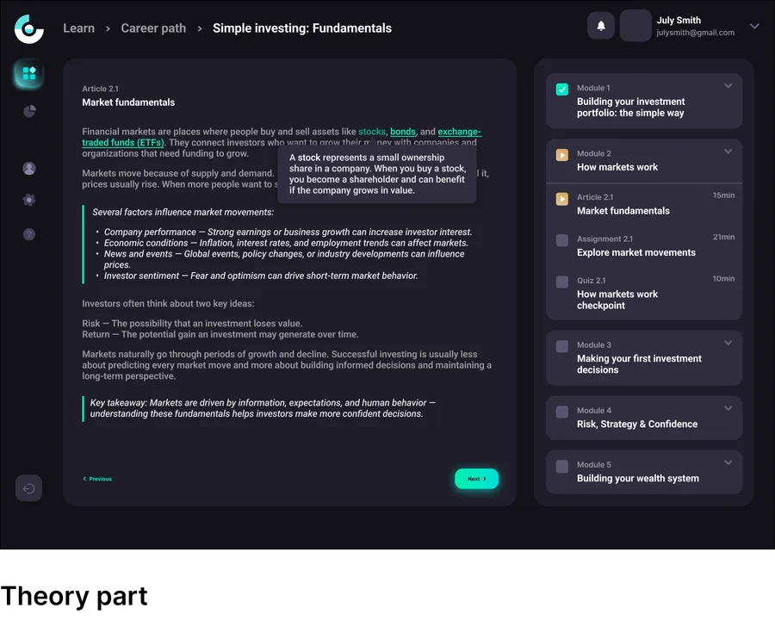Open the dashboard grid icon in sidebar
This screenshot has height=626, width=775.
(29, 74)
